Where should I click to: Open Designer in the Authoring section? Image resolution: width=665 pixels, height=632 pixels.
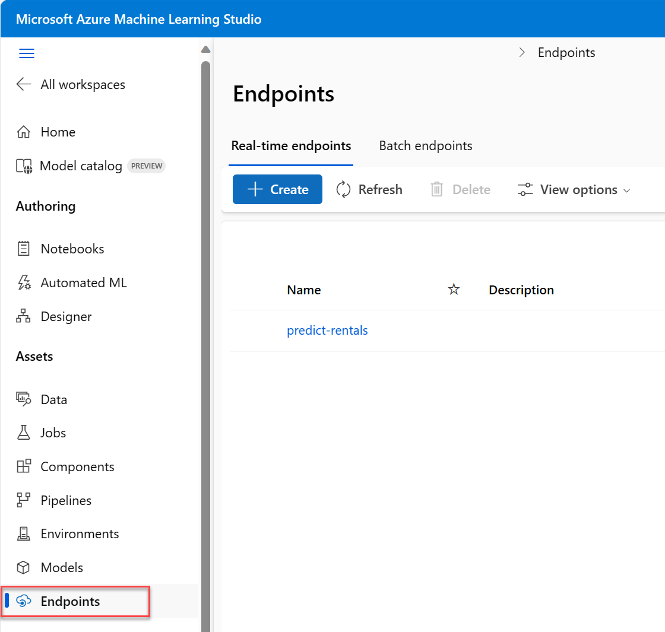65,316
